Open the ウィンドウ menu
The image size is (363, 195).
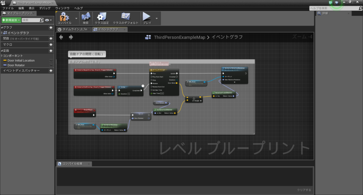(62, 9)
